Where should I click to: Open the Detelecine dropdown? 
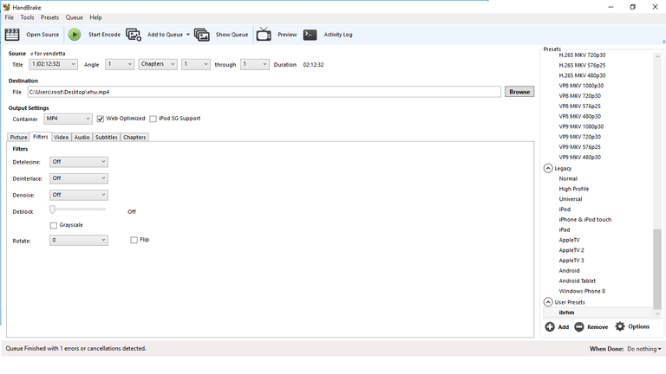[x=79, y=162]
